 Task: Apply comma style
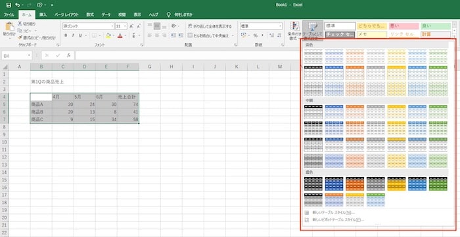pyautogui.click(x=262, y=36)
